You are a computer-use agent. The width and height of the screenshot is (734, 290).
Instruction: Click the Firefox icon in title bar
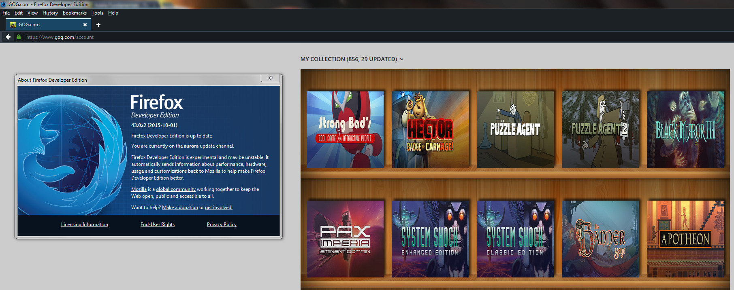click(x=3, y=4)
